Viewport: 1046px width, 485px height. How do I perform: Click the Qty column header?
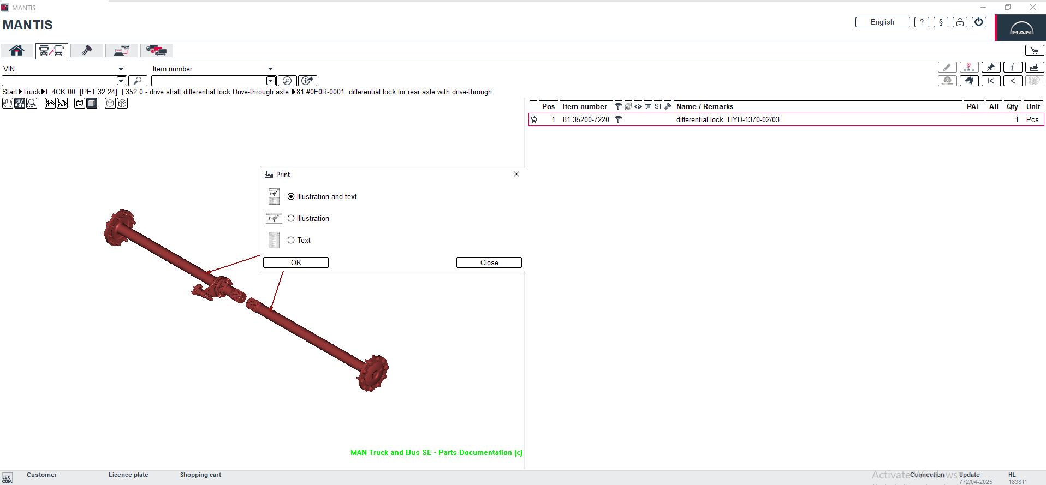(x=1012, y=106)
